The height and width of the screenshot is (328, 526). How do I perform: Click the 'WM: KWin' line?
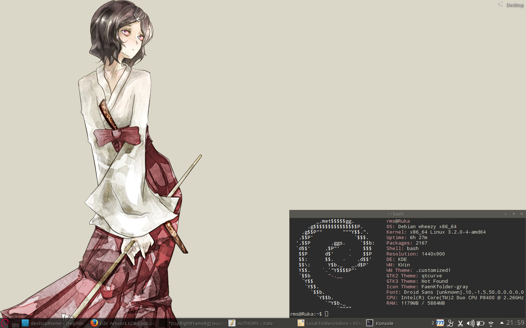(398, 265)
